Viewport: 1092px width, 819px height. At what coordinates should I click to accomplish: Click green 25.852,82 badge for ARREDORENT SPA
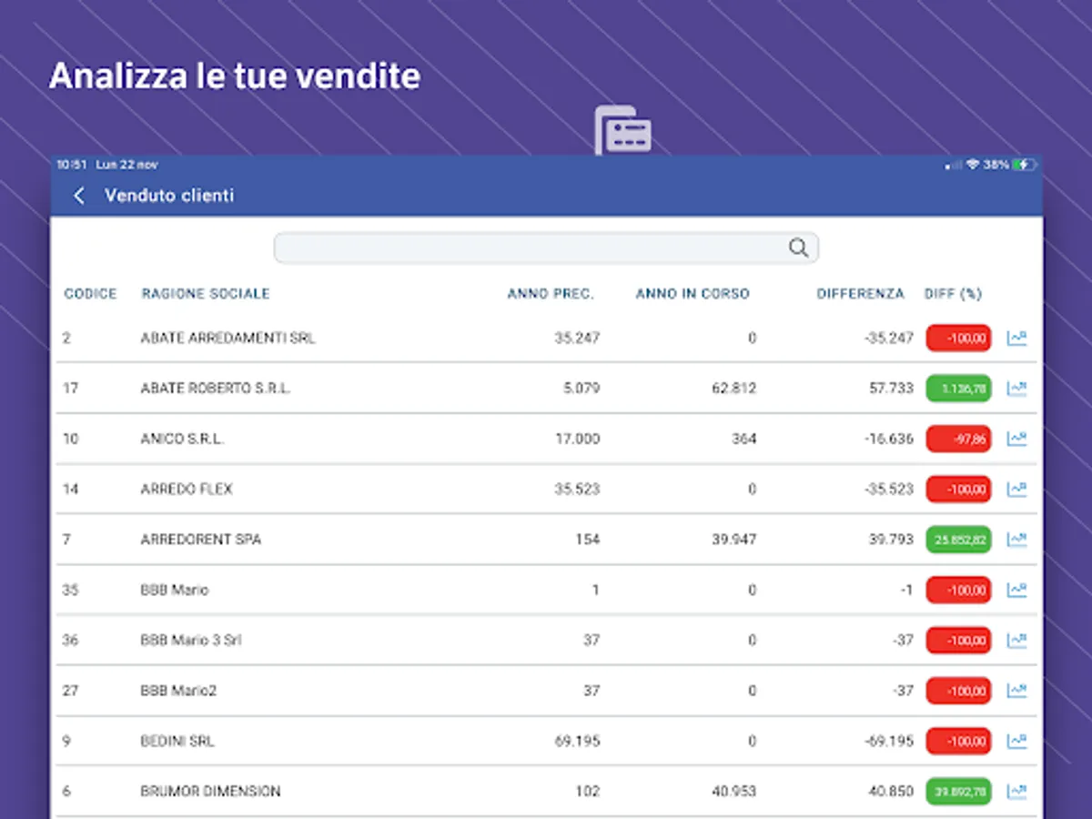point(958,540)
